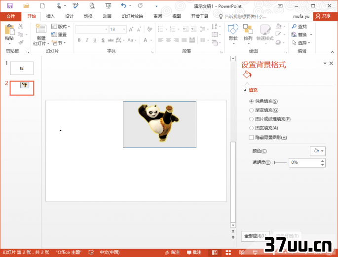
Task: Switch to the Animations tab
Action: point(107,16)
